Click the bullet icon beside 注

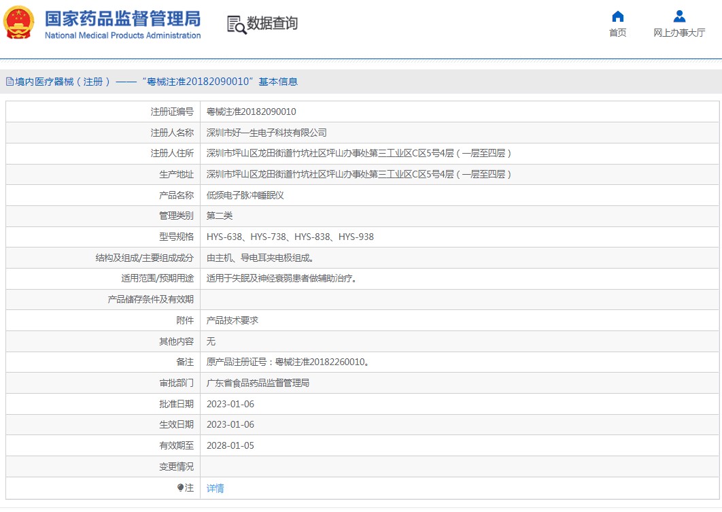pos(180,488)
